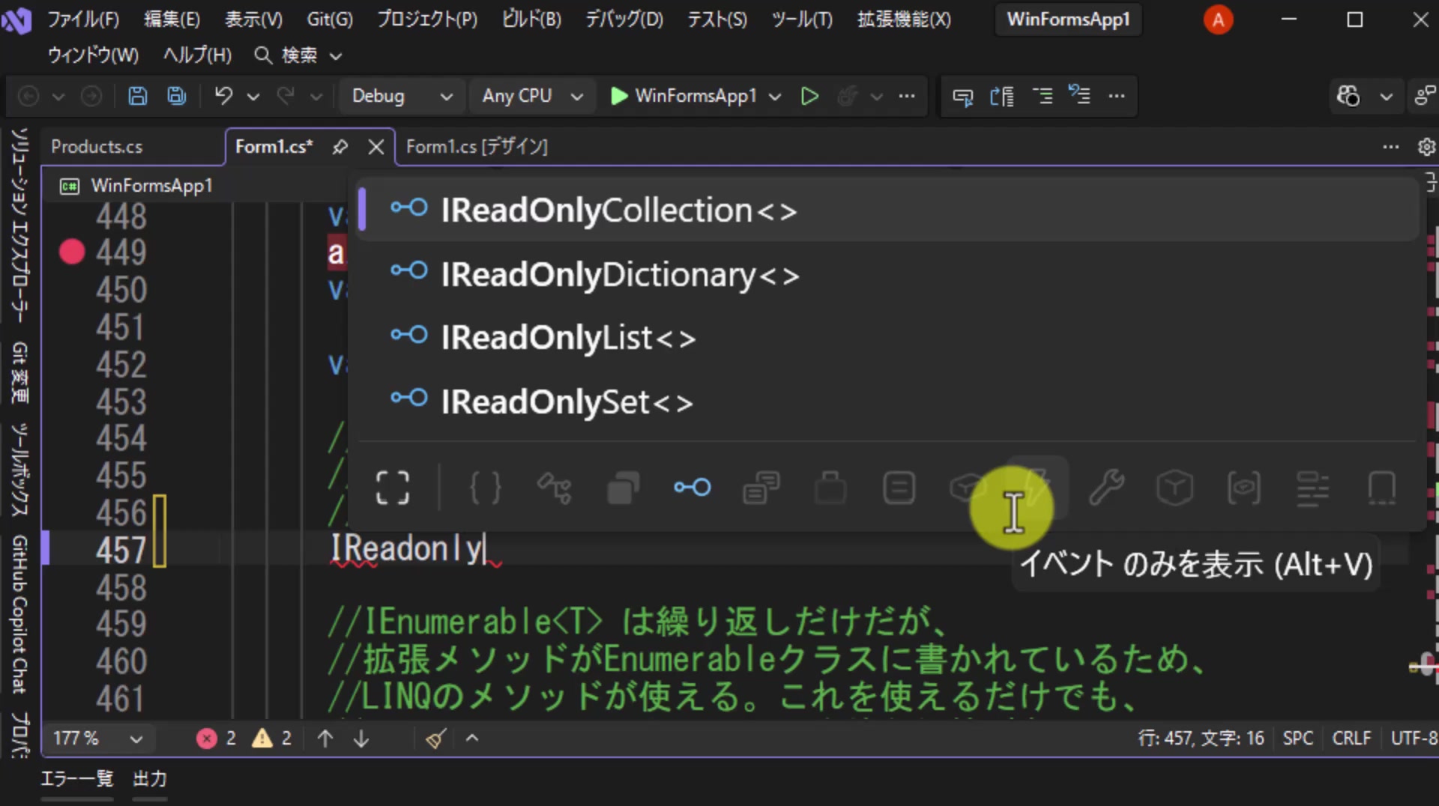
Task: Toggle snippets filter square-brackets icon in IntelliSense
Action: [x=1243, y=488]
